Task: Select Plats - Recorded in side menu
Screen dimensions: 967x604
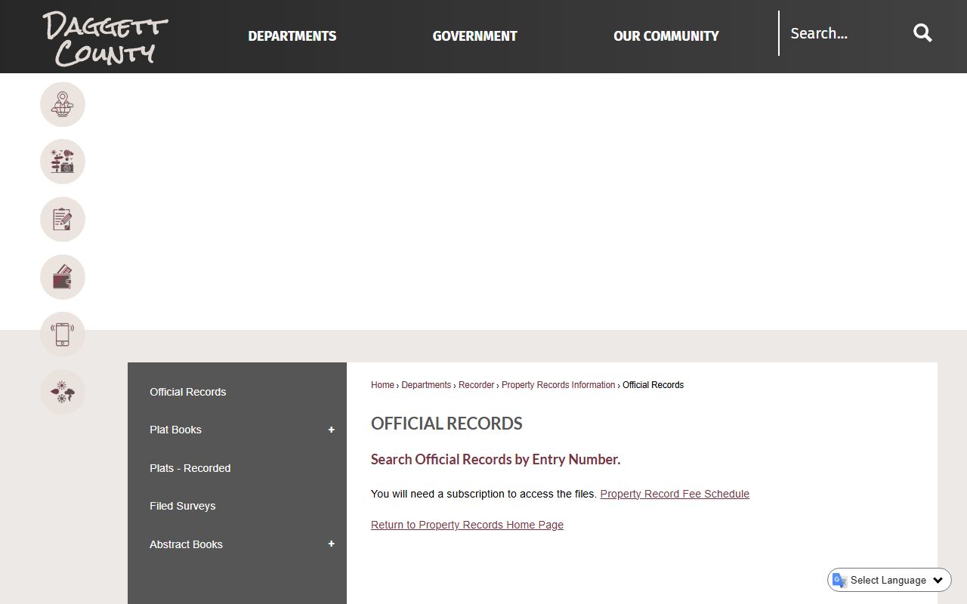Action: 190,468
